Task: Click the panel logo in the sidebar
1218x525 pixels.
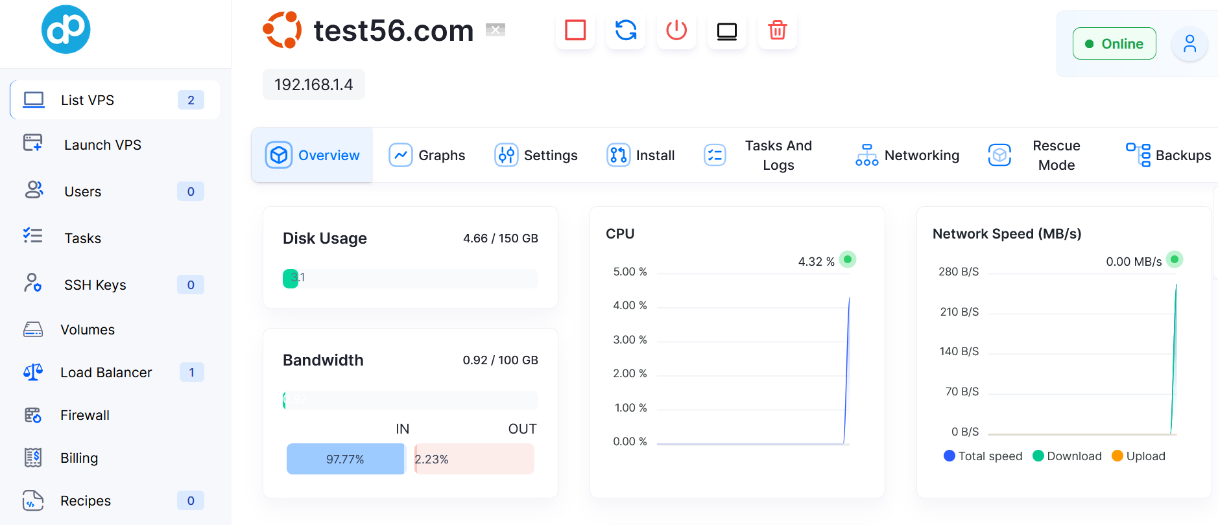Action: tap(66, 30)
